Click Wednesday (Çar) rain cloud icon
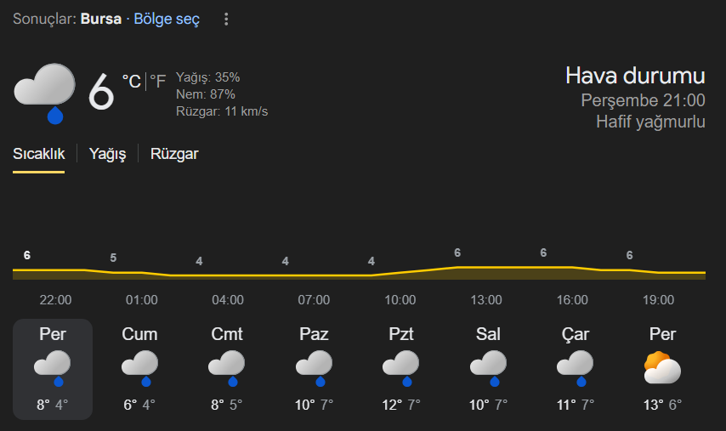Image resolution: width=726 pixels, height=431 pixels. coord(576,367)
